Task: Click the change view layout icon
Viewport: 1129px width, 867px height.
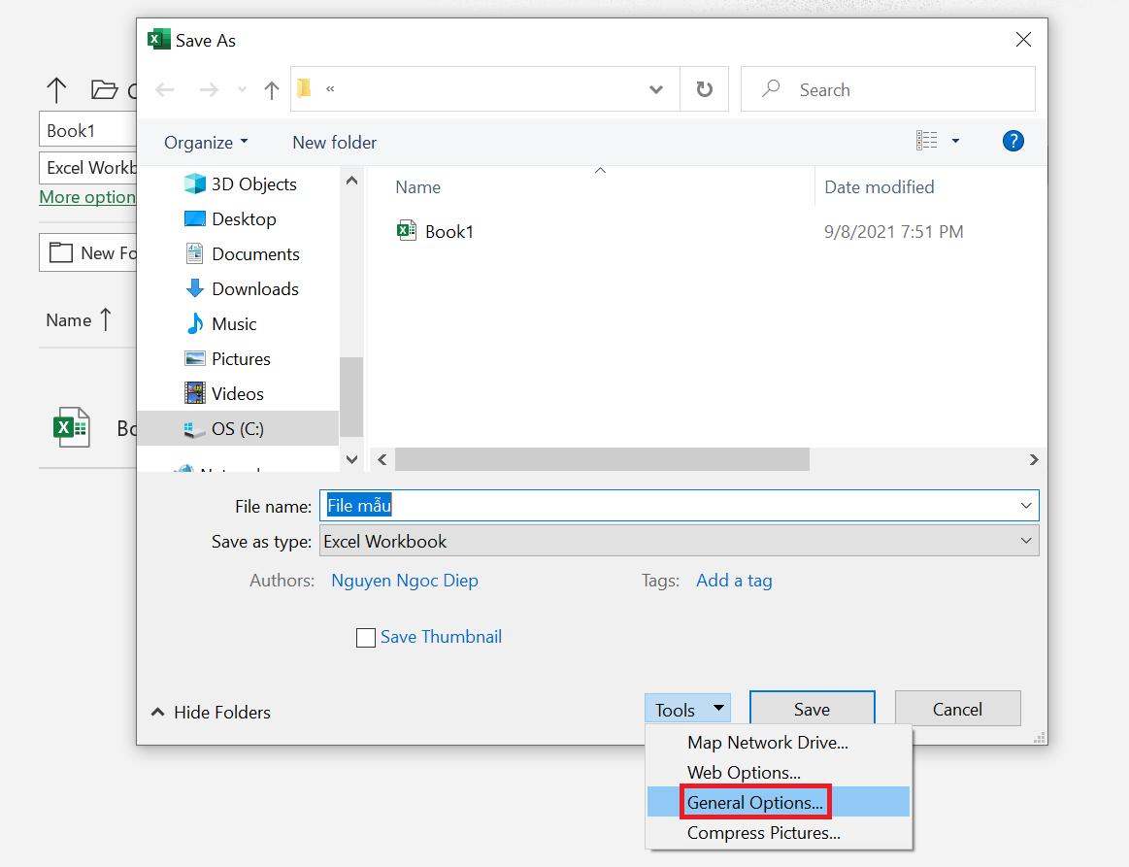Action: [927, 142]
